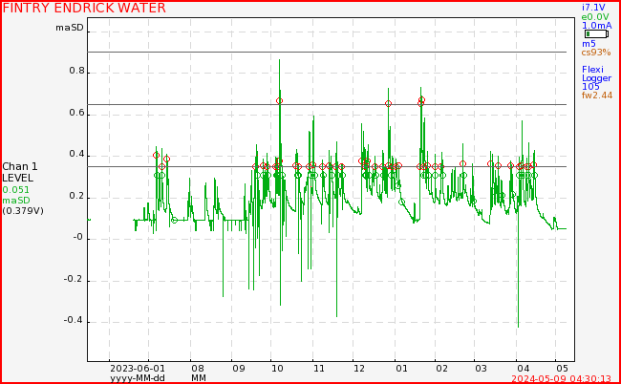Screen dimensions: 621x384
Task: Click the 0.8 y-axis tick label
Action: pos(76,71)
